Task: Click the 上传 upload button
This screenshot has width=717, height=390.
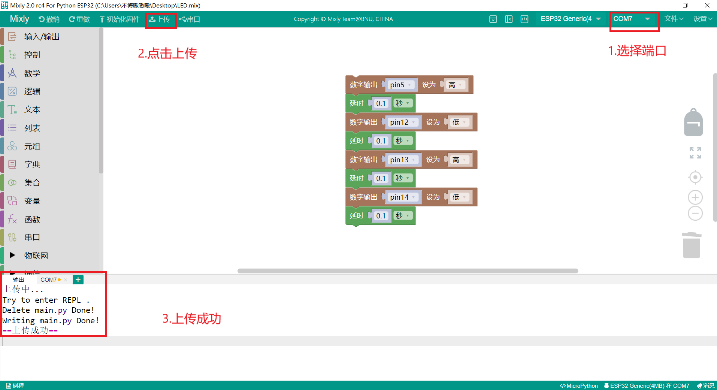Action: pos(160,19)
